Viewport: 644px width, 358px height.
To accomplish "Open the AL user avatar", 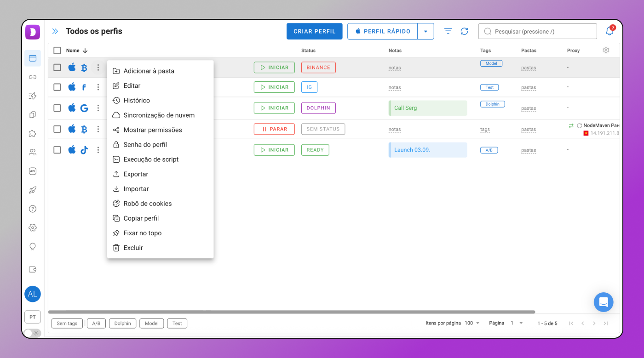I will [33, 294].
